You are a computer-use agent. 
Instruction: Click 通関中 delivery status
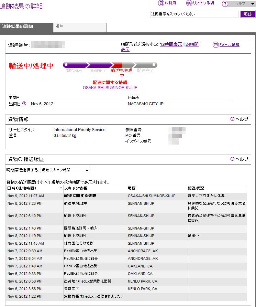[x=193, y=236]
